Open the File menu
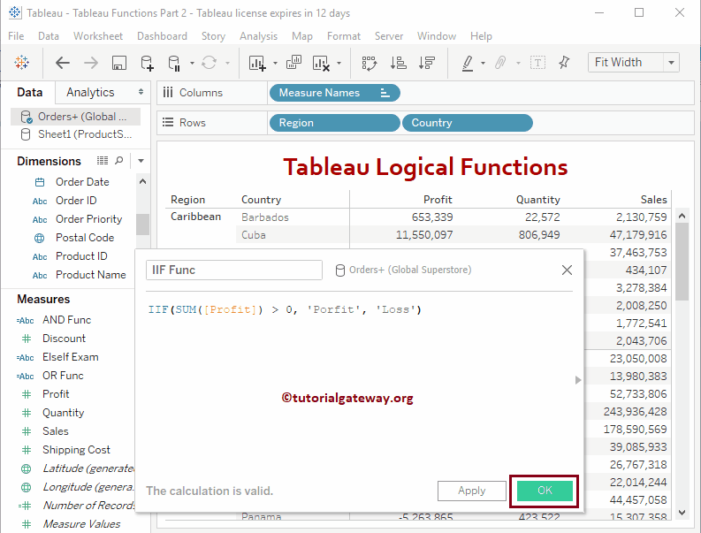Image resolution: width=701 pixels, height=533 pixels. click(16, 36)
